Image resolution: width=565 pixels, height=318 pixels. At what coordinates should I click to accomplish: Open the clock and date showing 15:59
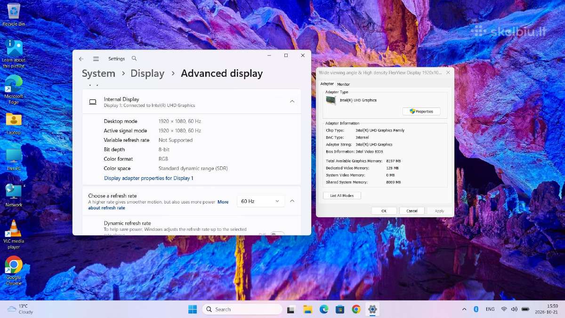[546, 309]
